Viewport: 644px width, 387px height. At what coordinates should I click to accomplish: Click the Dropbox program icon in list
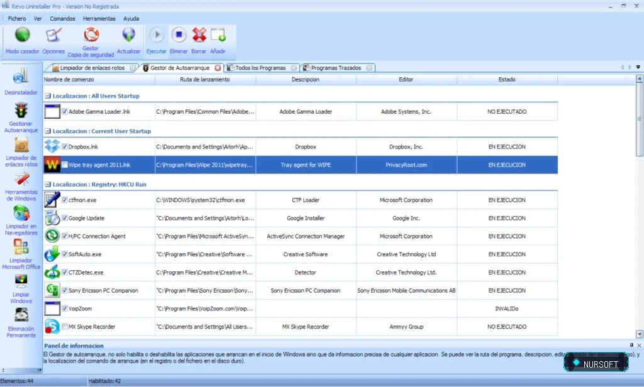click(x=52, y=146)
